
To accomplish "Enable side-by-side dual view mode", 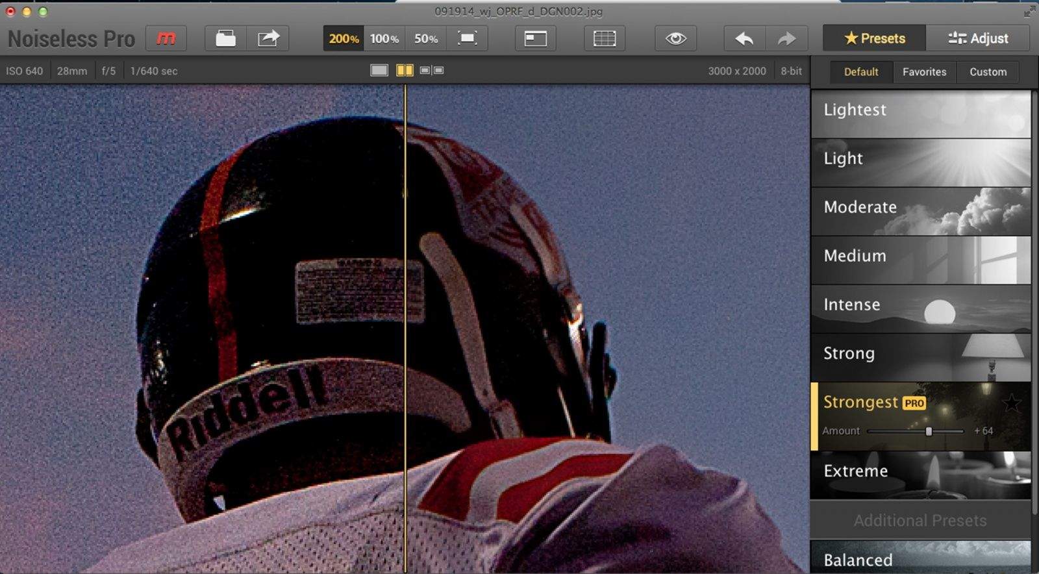I will point(431,70).
